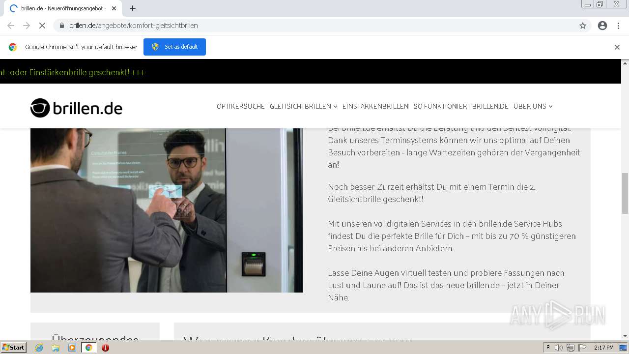Click the Set as default button
Viewport: 629px width, 354px height.
174,47
